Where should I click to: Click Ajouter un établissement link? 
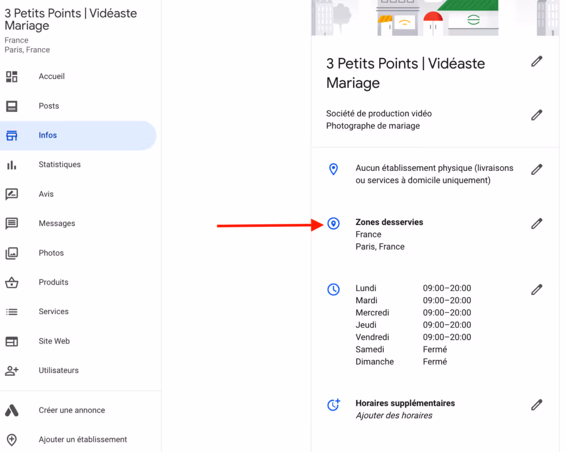83,440
